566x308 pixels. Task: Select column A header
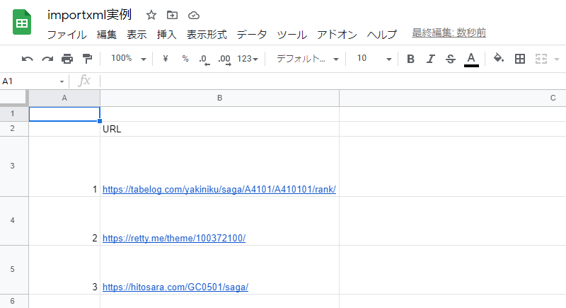pyautogui.click(x=64, y=98)
